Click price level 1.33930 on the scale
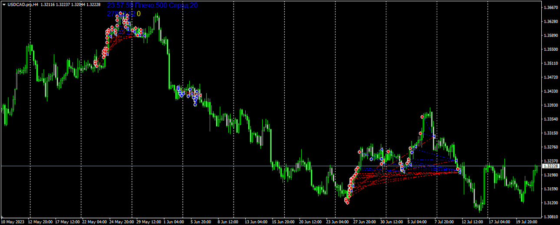This screenshot has height=225, width=560. coord(550,105)
